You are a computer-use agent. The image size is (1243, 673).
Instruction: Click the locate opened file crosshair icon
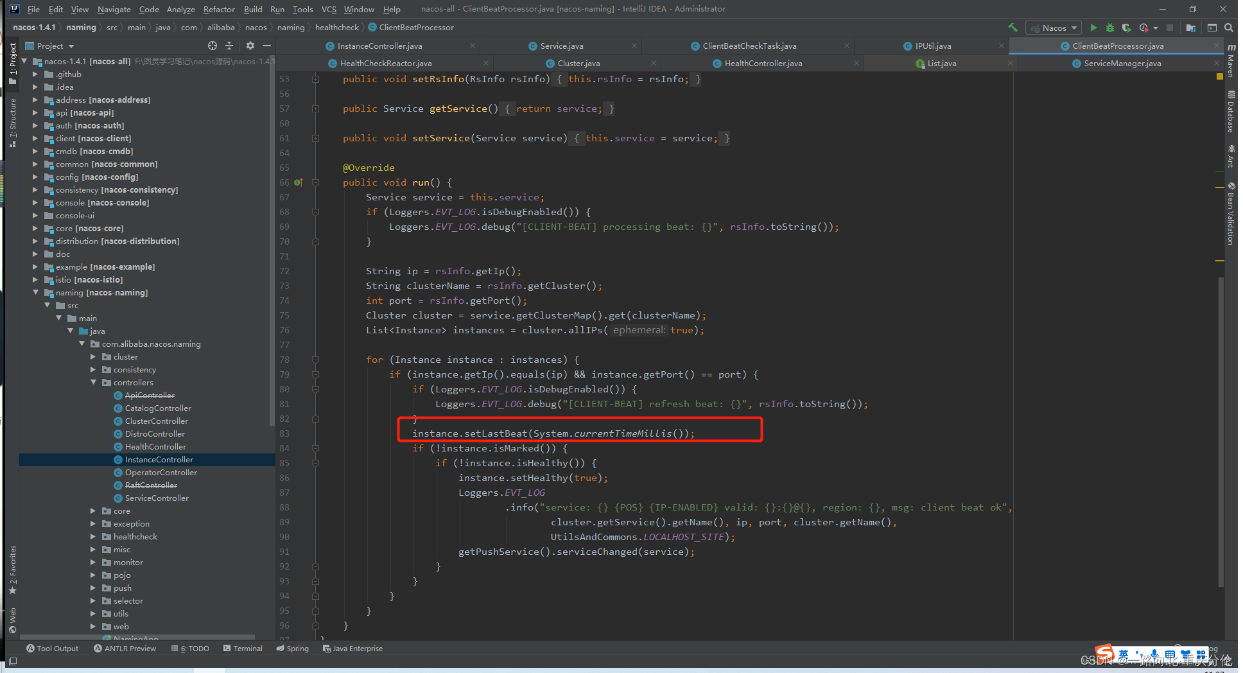213,46
